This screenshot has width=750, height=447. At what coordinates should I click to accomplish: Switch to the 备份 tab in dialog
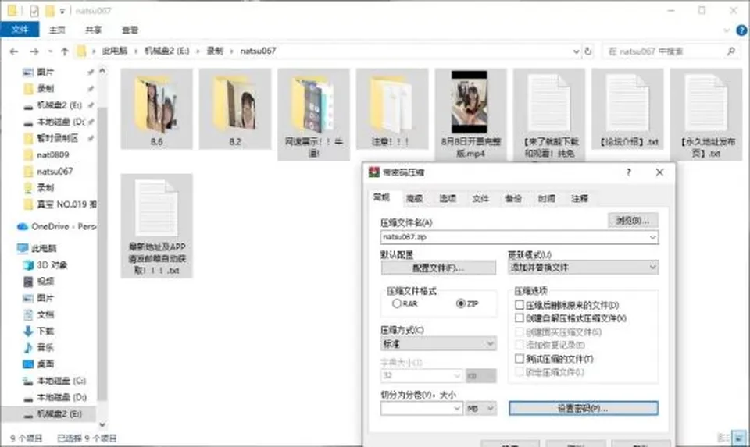pyautogui.click(x=514, y=199)
